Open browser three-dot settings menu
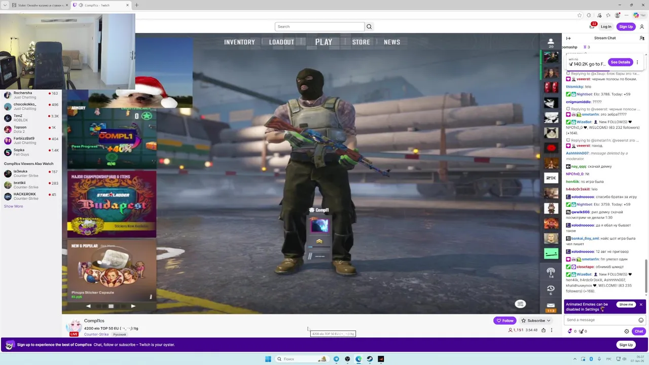 (626, 15)
